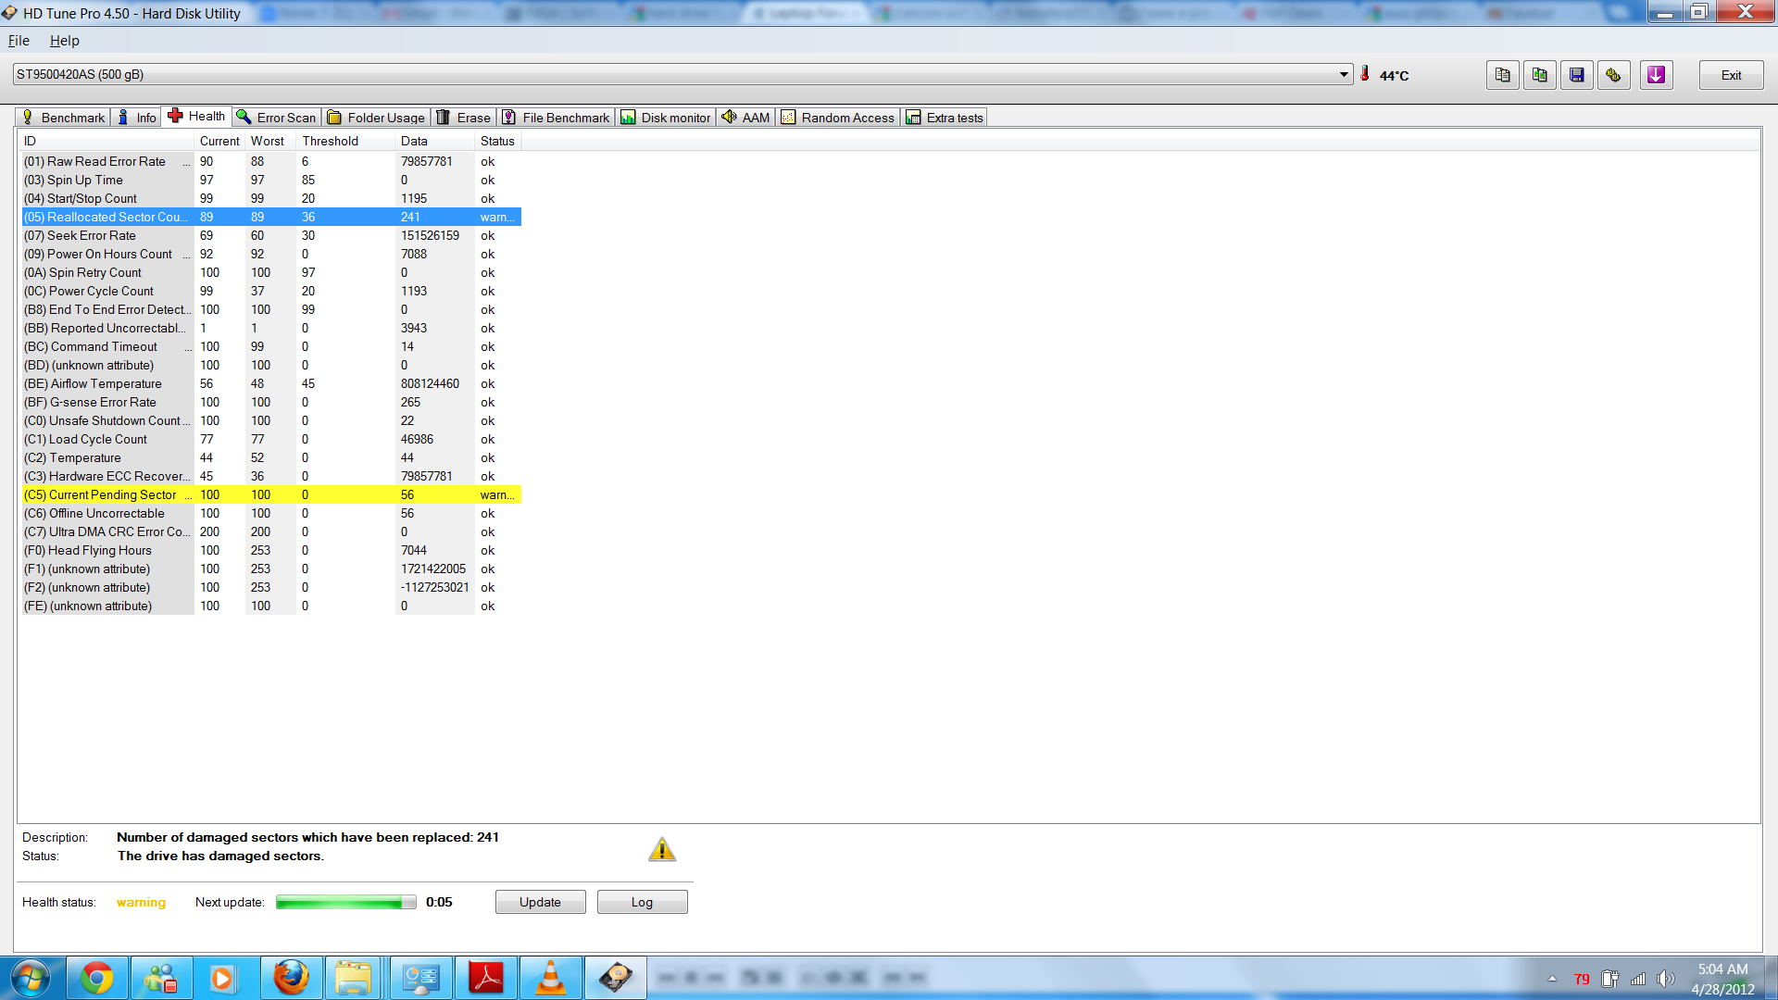Click the copy screenshot to clipboard icon
This screenshot has height=1000, width=1778.
click(x=1539, y=75)
